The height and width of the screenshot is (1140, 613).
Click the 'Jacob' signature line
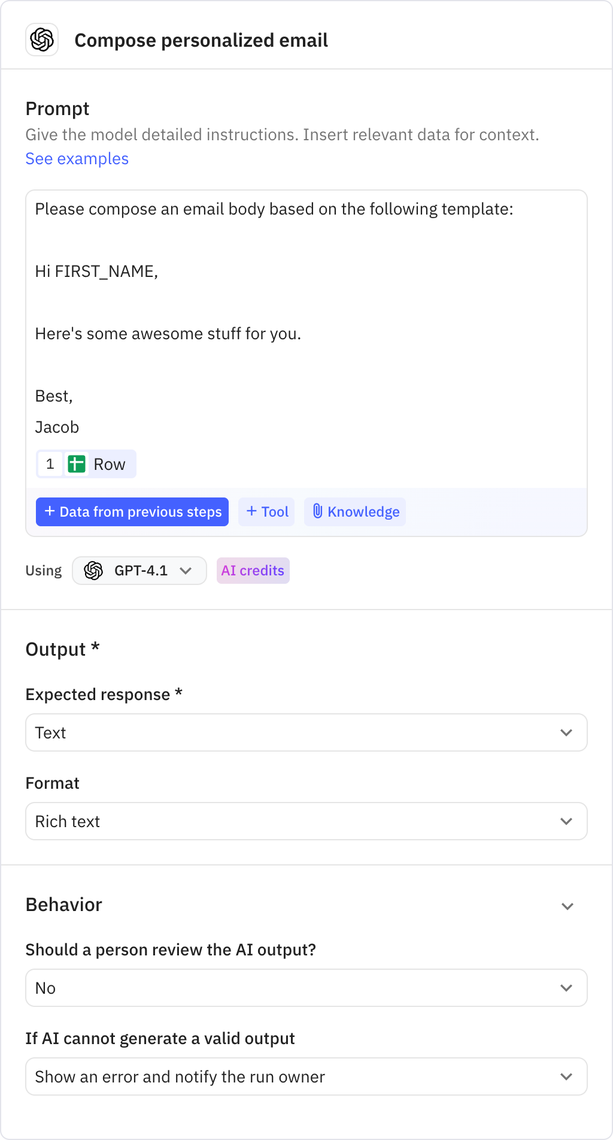coord(57,427)
